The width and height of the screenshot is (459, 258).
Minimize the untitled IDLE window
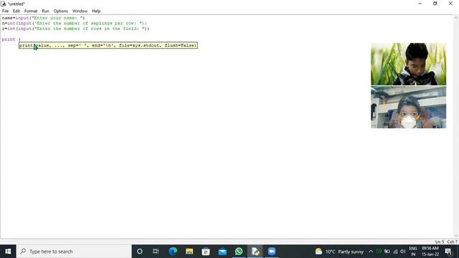[420, 4]
